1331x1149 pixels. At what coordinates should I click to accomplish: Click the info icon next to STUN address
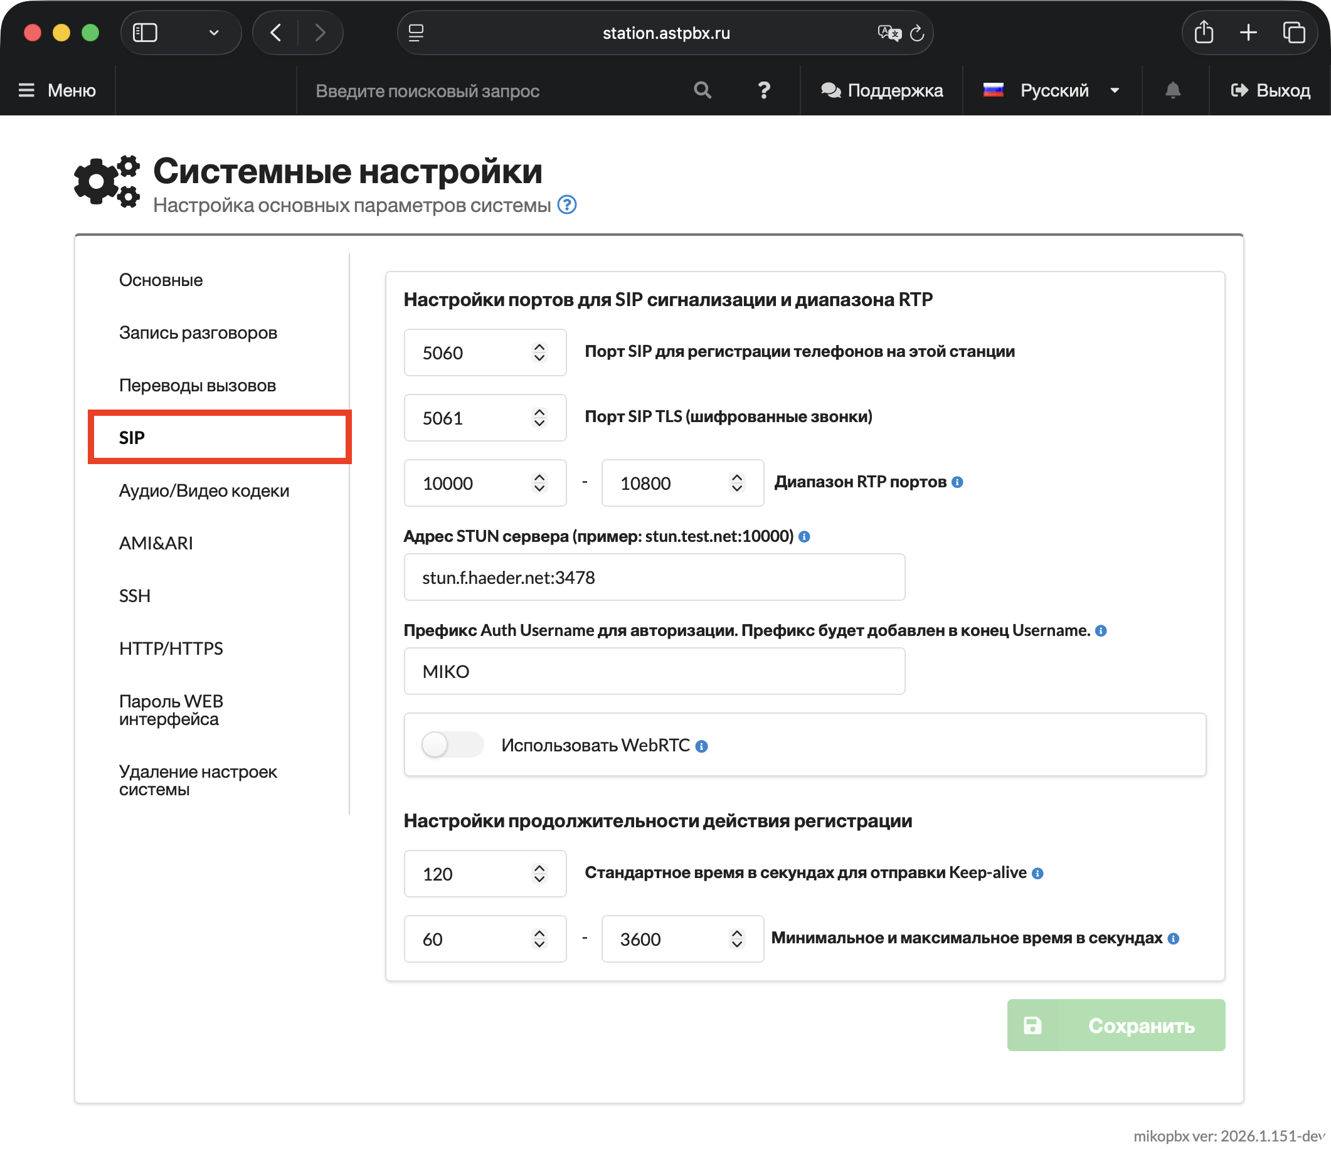point(803,537)
